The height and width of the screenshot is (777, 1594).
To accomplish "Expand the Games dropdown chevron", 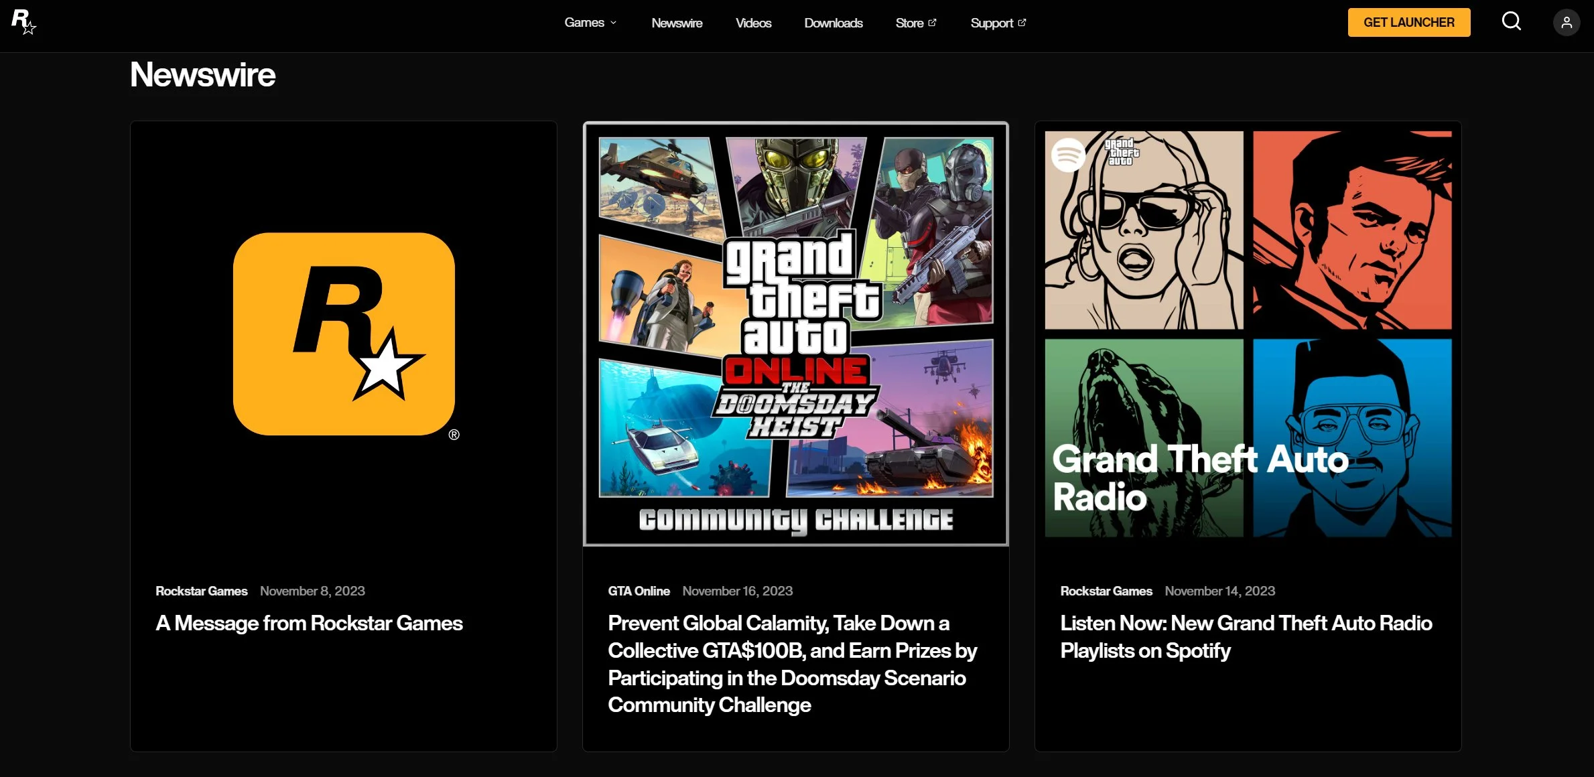I will [x=613, y=23].
